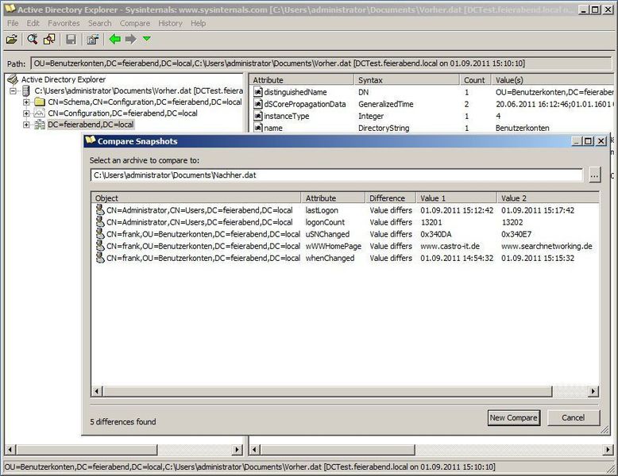Select the Active Directory Explorer root item
The image size is (618, 476).
[64, 79]
